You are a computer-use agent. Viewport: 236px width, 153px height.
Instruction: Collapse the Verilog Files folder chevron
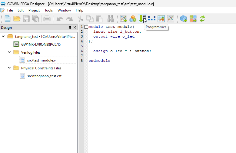9,52
